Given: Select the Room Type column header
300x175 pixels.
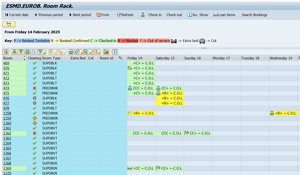Looking at the screenshot, I should click(52, 58).
